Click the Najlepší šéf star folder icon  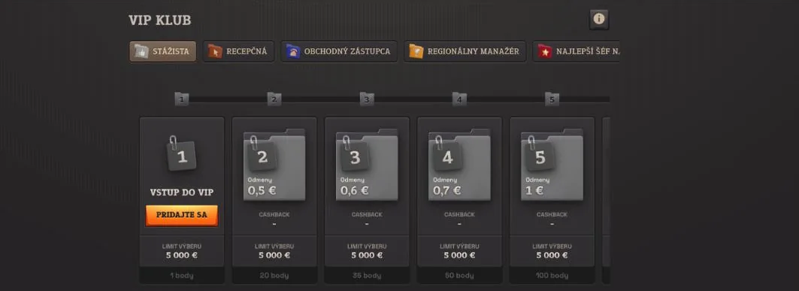545,52
